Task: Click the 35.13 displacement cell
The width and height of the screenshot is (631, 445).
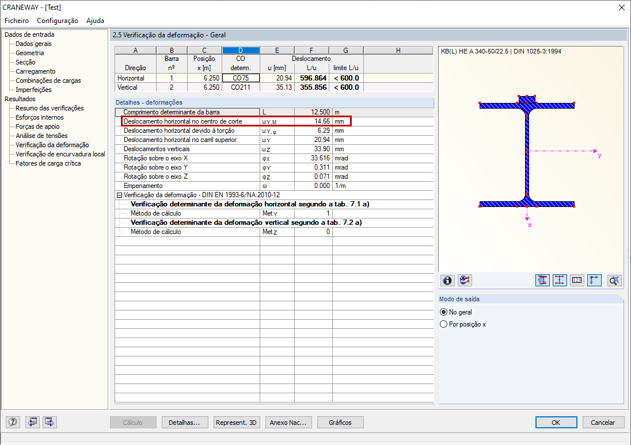Action: click(x=278, y=87)
